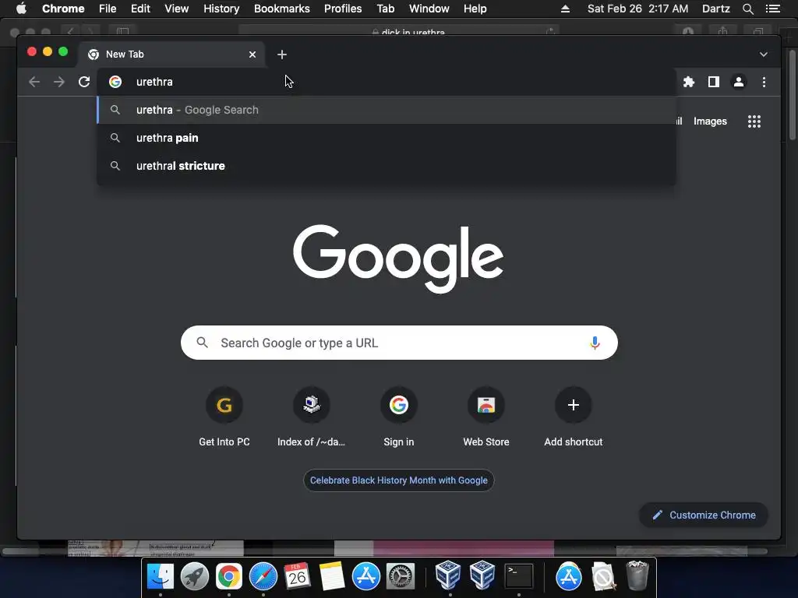The image size is (798, 598).
Task: Choose the 'urethra - Google Search' suggestion
Action: tap(387, 110)
